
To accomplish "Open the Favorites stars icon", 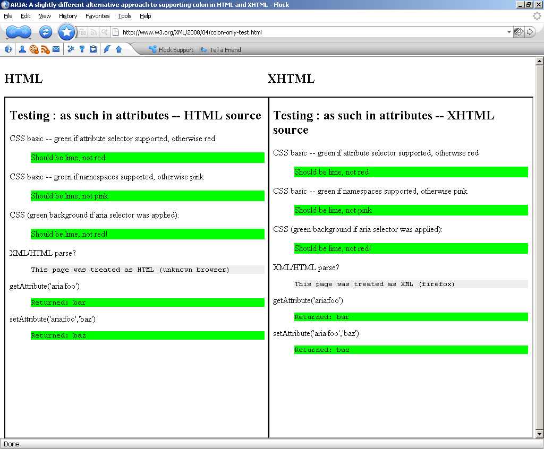I will tap(71, 49).
